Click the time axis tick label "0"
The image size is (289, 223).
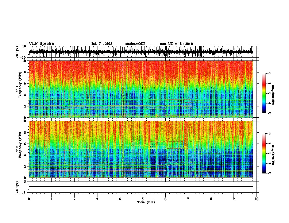29,199
